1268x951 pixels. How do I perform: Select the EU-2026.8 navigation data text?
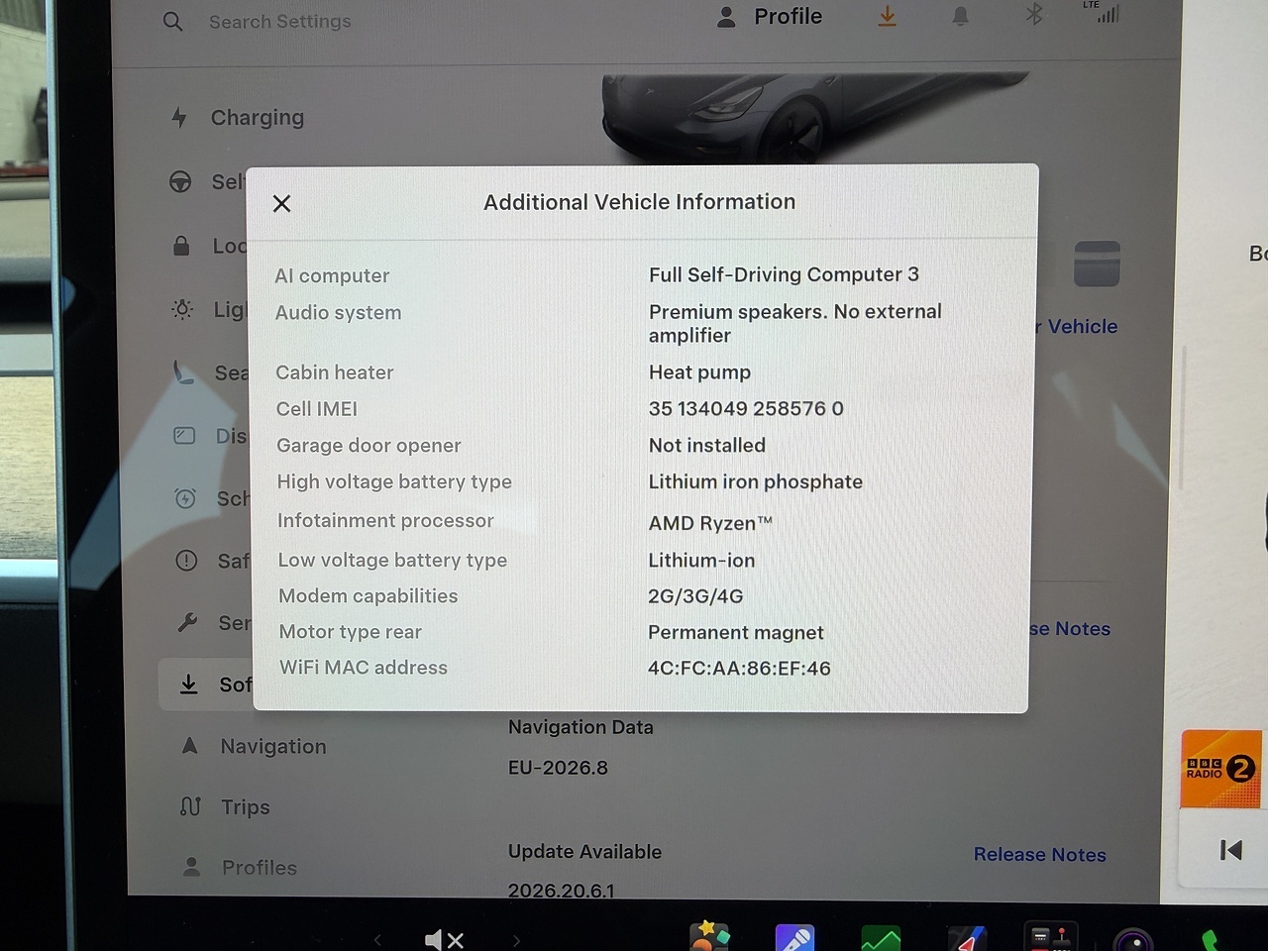pos(558,768)
